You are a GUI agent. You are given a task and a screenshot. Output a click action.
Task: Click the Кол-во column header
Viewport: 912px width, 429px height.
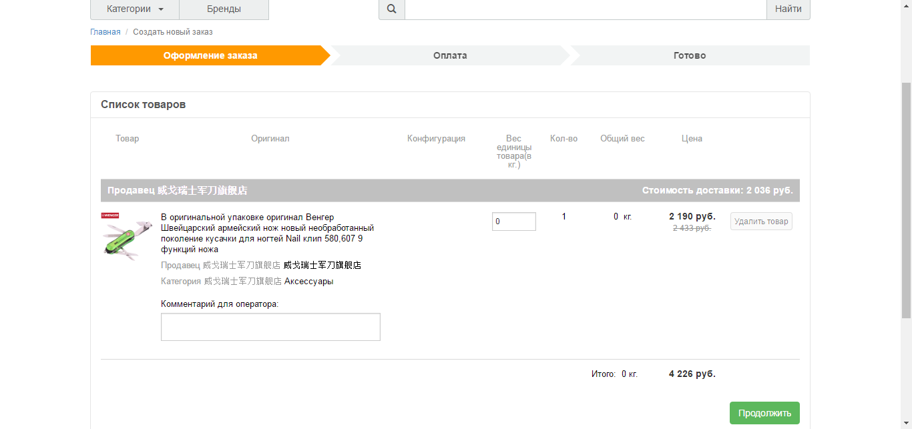(563, 139)
